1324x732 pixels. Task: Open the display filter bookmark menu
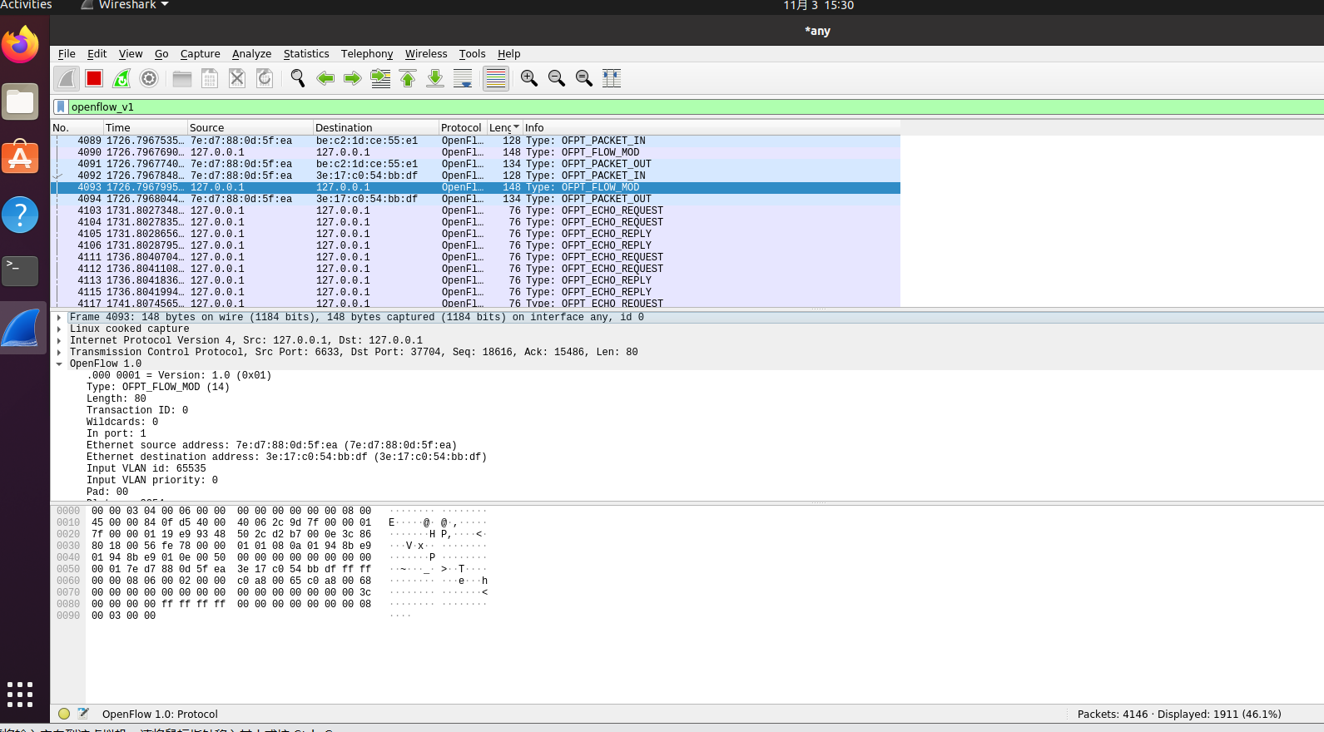pos(61,106)
